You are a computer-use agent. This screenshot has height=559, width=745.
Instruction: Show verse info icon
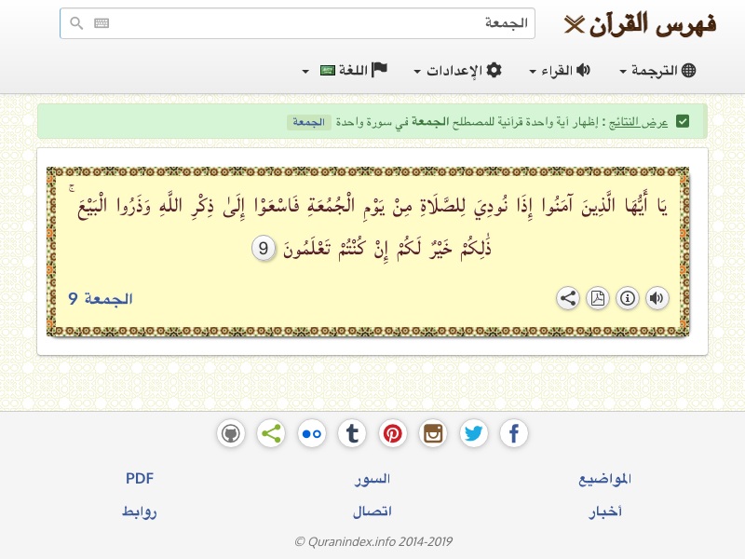coord(628,298)
